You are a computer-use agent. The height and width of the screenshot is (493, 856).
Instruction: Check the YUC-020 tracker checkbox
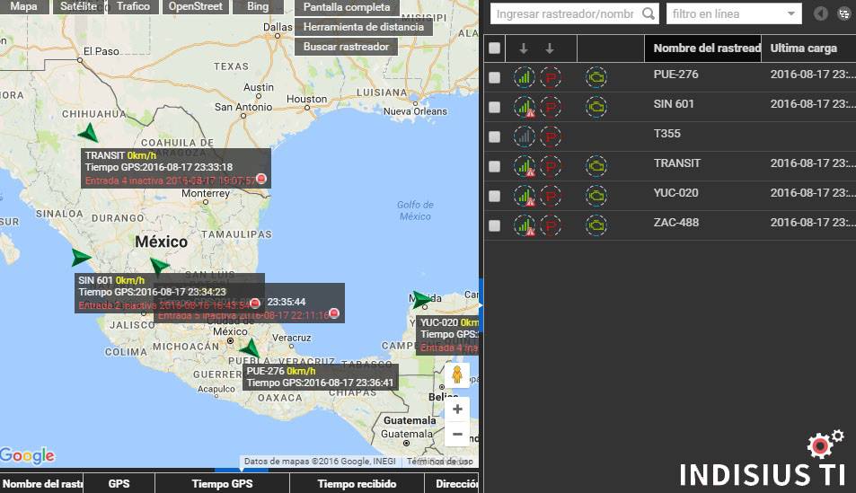pyautogui.click(x=495, y=196)
